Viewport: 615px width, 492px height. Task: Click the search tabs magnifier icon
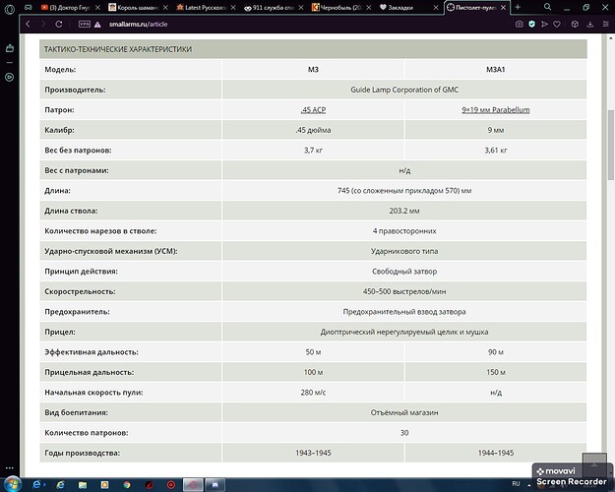coord(547,7)
